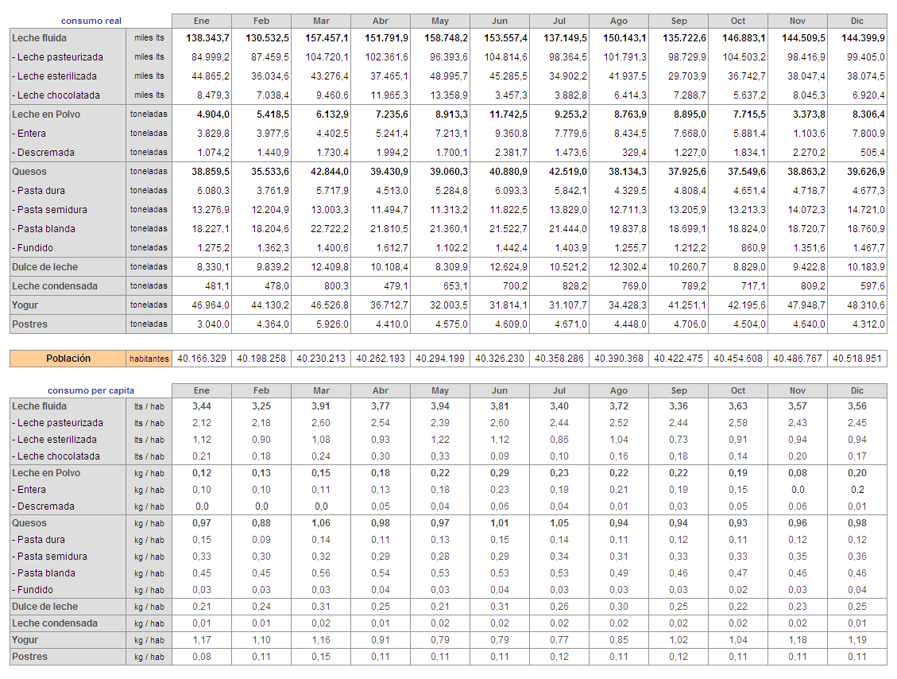The image size is (897, 679).
Task: Click Leche en Polvo value 11.742,5
Action: [508, 114]
